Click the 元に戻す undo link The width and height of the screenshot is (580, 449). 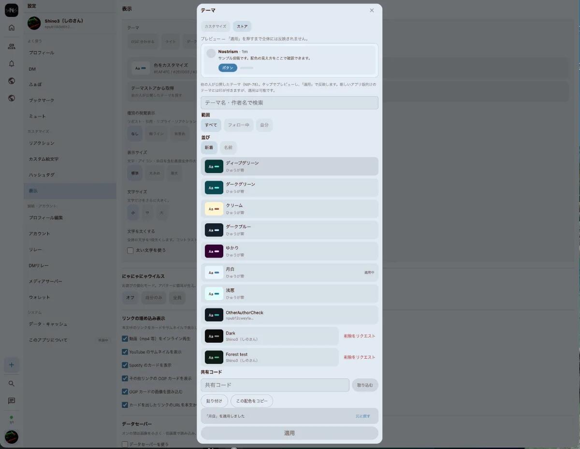[363, 416]
